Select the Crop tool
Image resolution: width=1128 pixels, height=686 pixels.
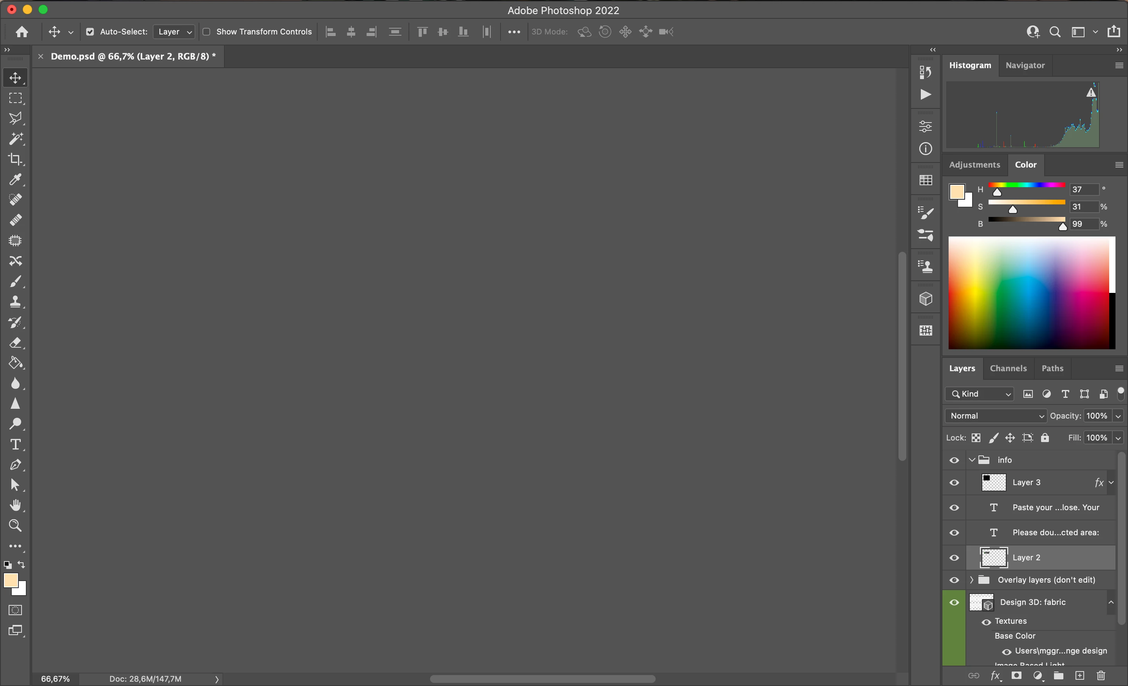tap(15, 159)
